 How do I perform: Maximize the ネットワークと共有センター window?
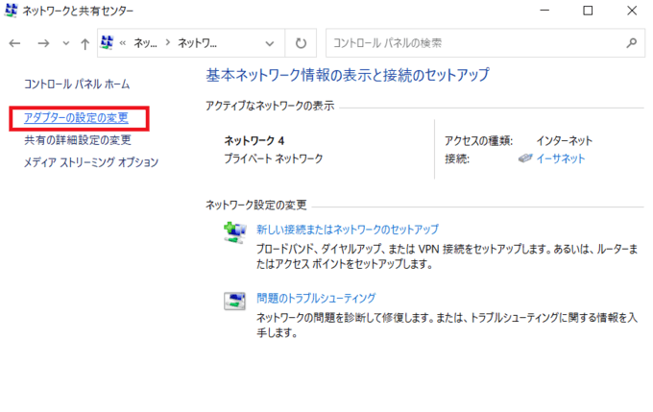[588, 11]
